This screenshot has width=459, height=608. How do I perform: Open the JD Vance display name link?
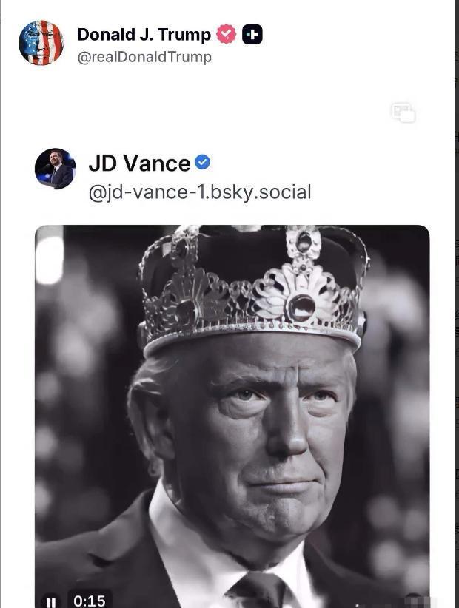click(x=139, y=163)
